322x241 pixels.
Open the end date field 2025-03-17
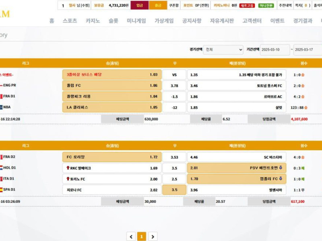[308, 50]
